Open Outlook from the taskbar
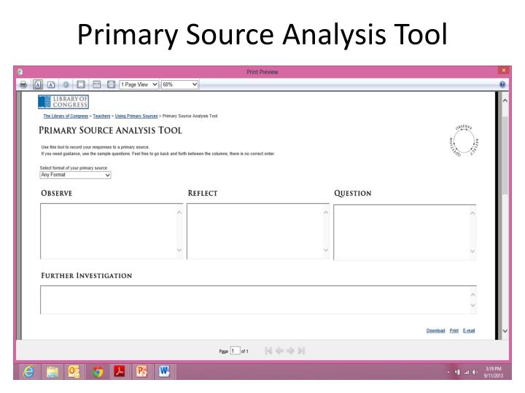525x393 pixels. coord(74,371)
